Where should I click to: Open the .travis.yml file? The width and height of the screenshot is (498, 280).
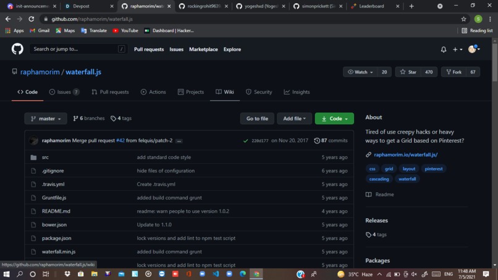(x=53, y=184)
